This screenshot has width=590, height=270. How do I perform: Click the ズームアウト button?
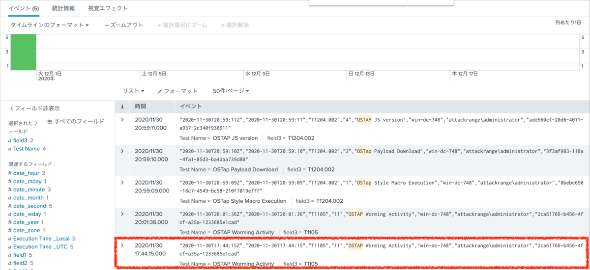pos(124,25)
